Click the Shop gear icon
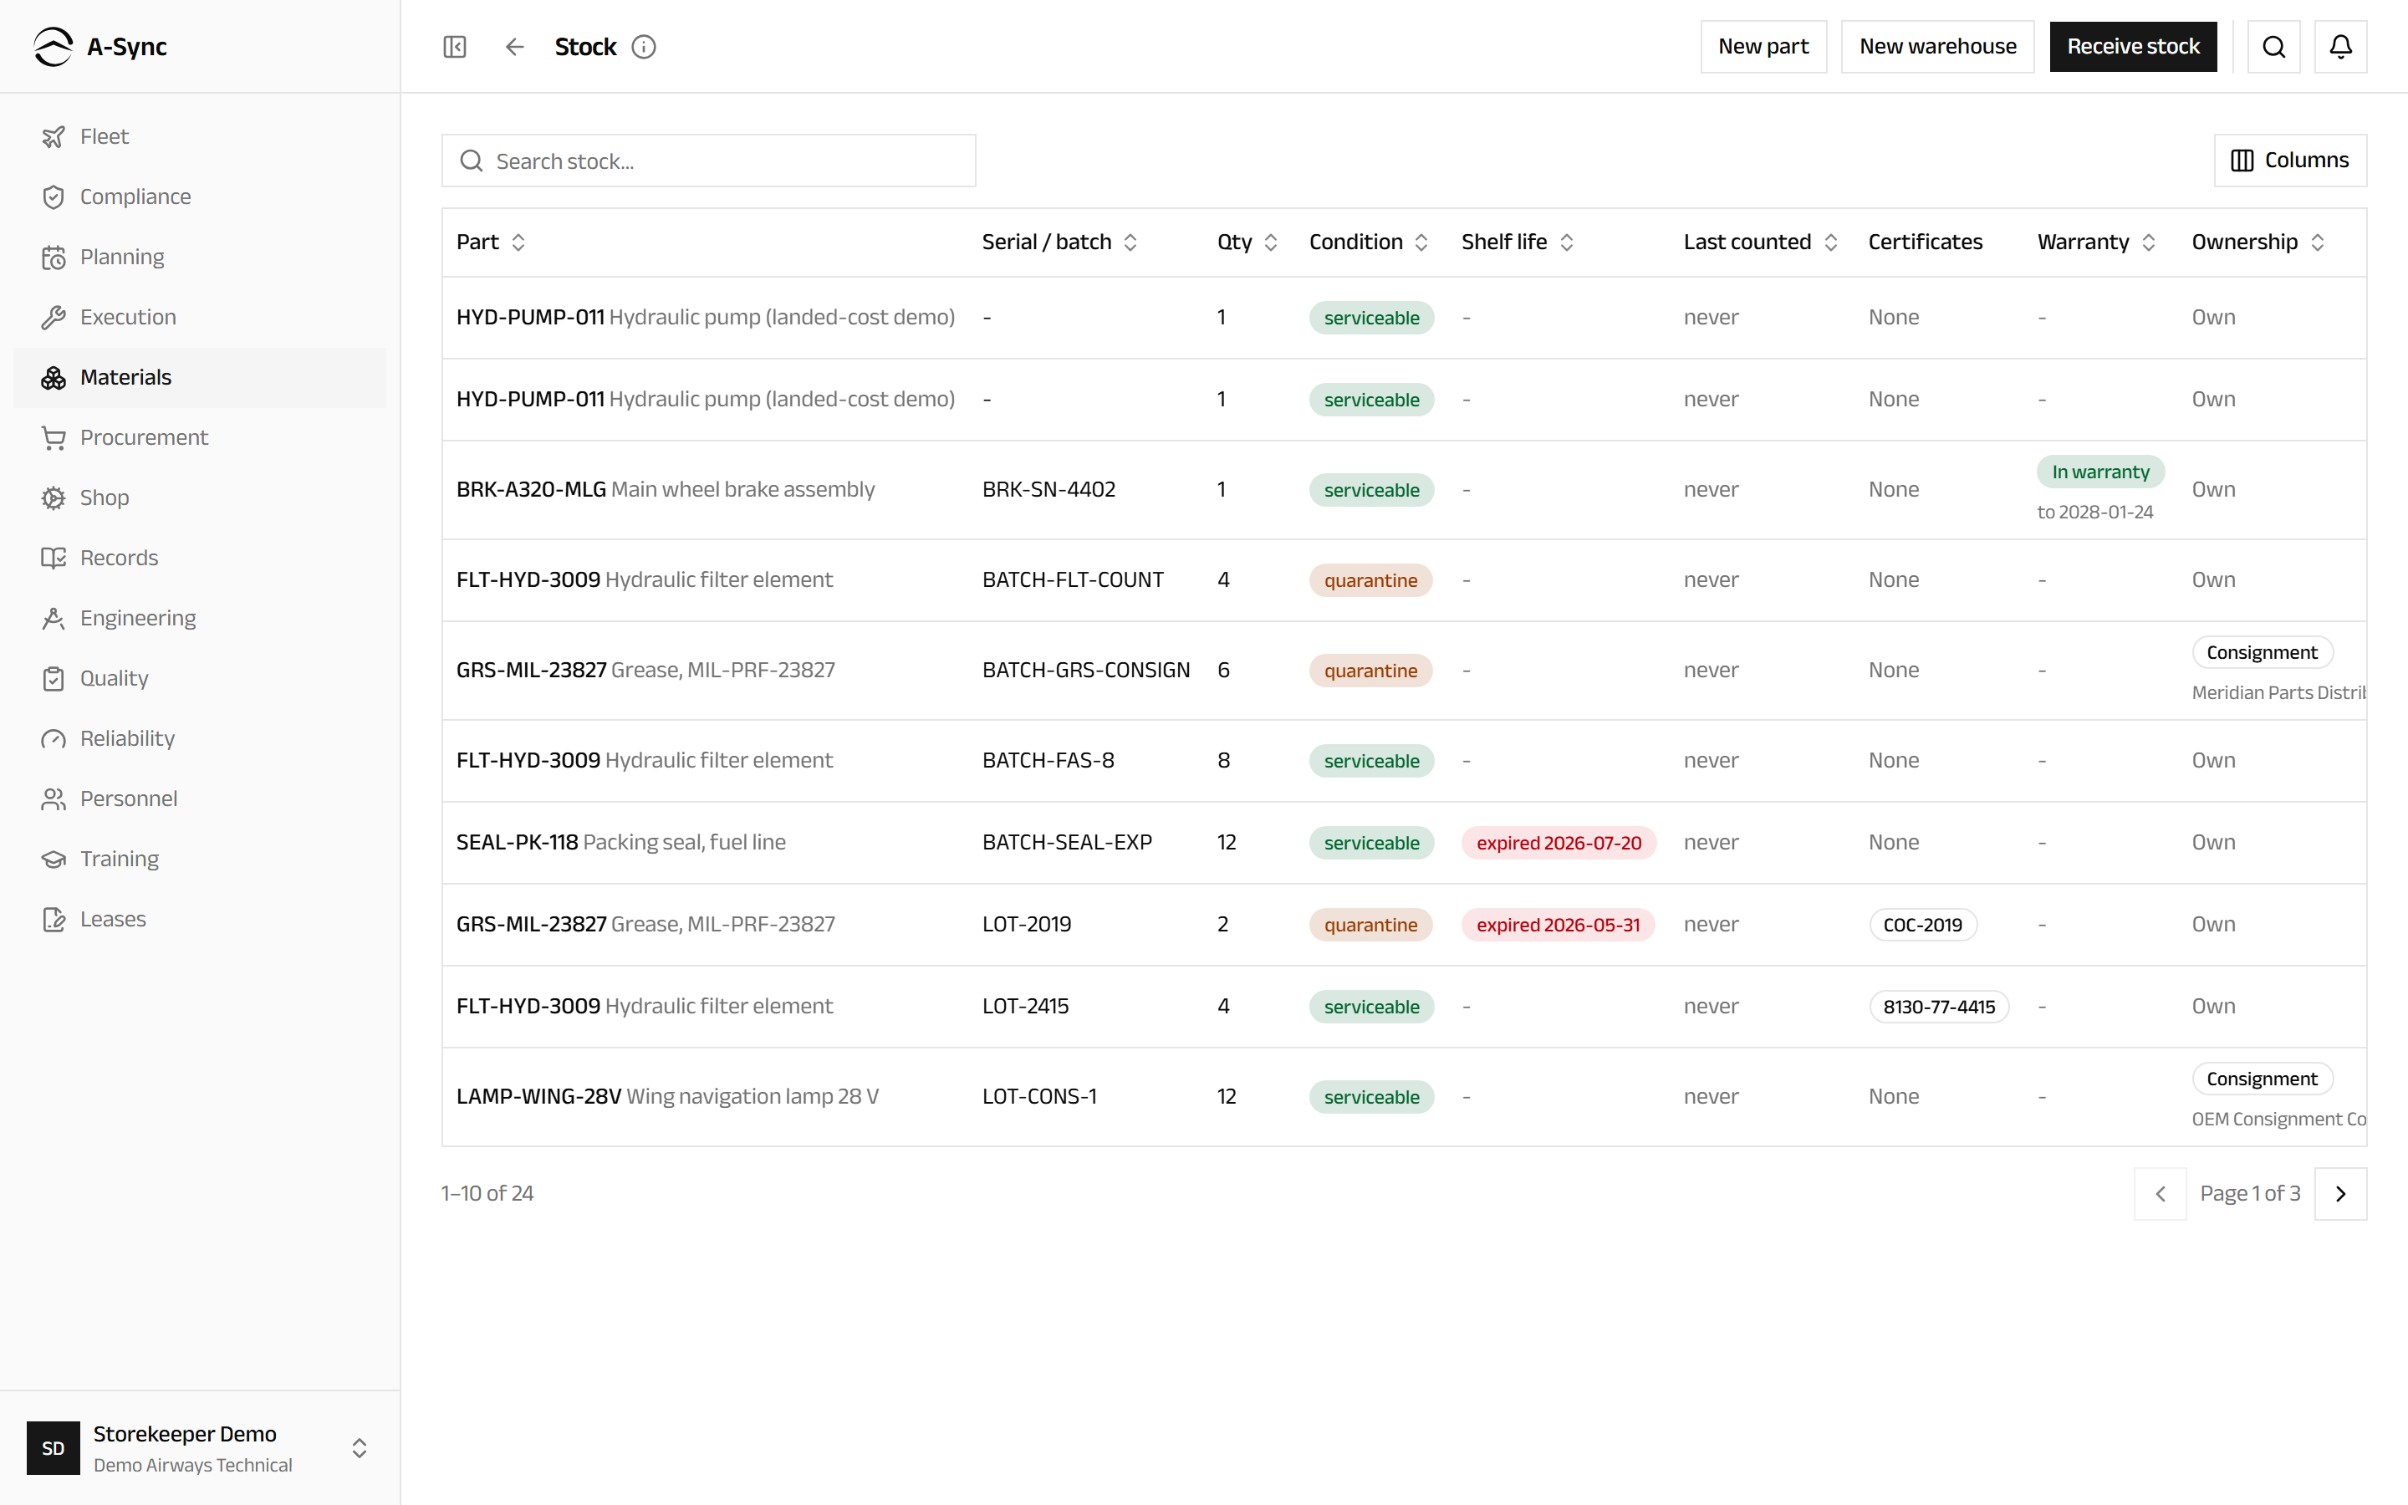Screen dimensions: 2408x1505 click(x=54, y=497)
